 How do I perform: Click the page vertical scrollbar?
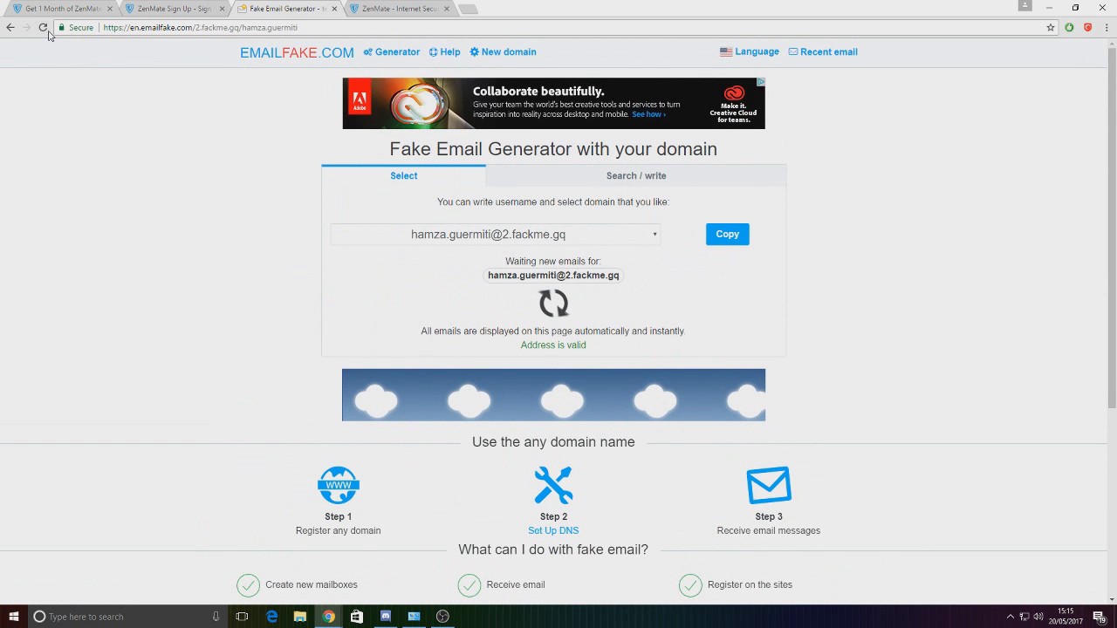click(x=1111, y=227)
